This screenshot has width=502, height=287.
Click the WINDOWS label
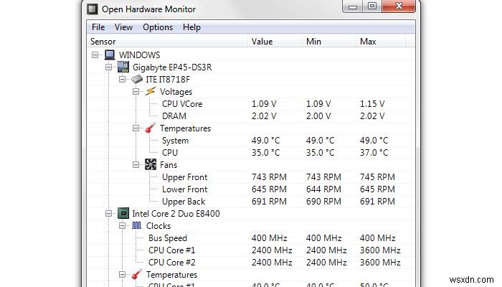(x=140, y=55)
